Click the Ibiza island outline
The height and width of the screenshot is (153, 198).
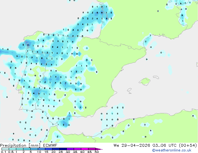coord(129,90)
